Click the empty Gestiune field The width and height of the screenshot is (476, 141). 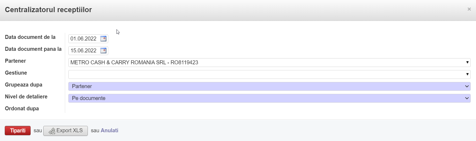(x=266, y=74)
